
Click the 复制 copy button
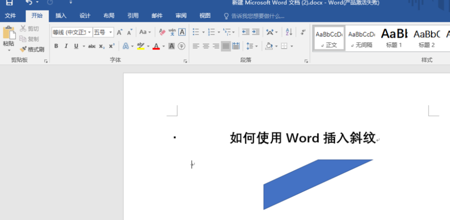point(30,39)
